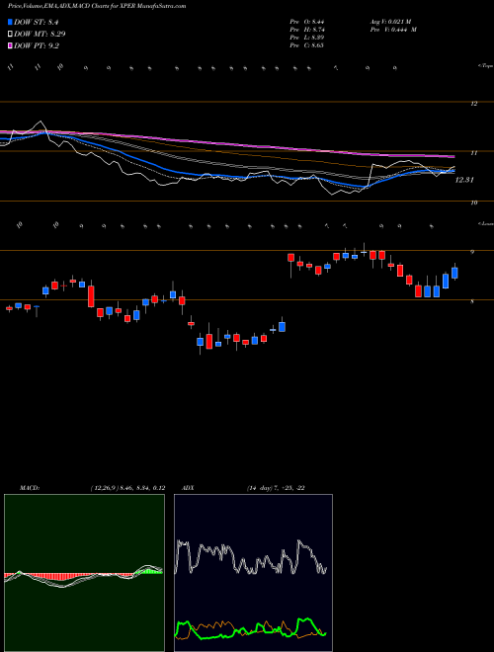Click the white DOW MT legend swatch

coord(10,34)
